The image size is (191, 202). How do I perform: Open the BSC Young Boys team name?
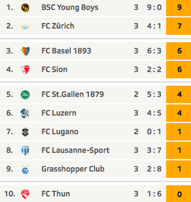70,8
